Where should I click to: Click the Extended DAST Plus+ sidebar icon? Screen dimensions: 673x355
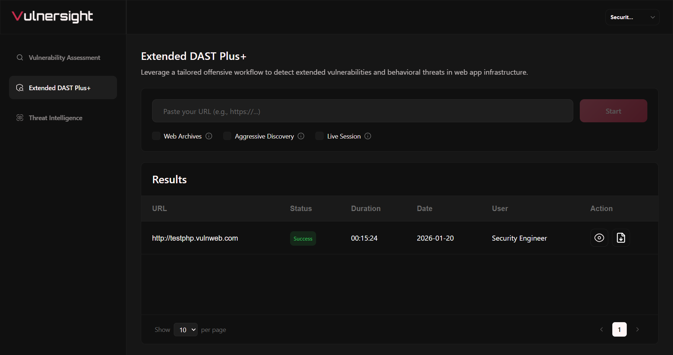[20, 88]
